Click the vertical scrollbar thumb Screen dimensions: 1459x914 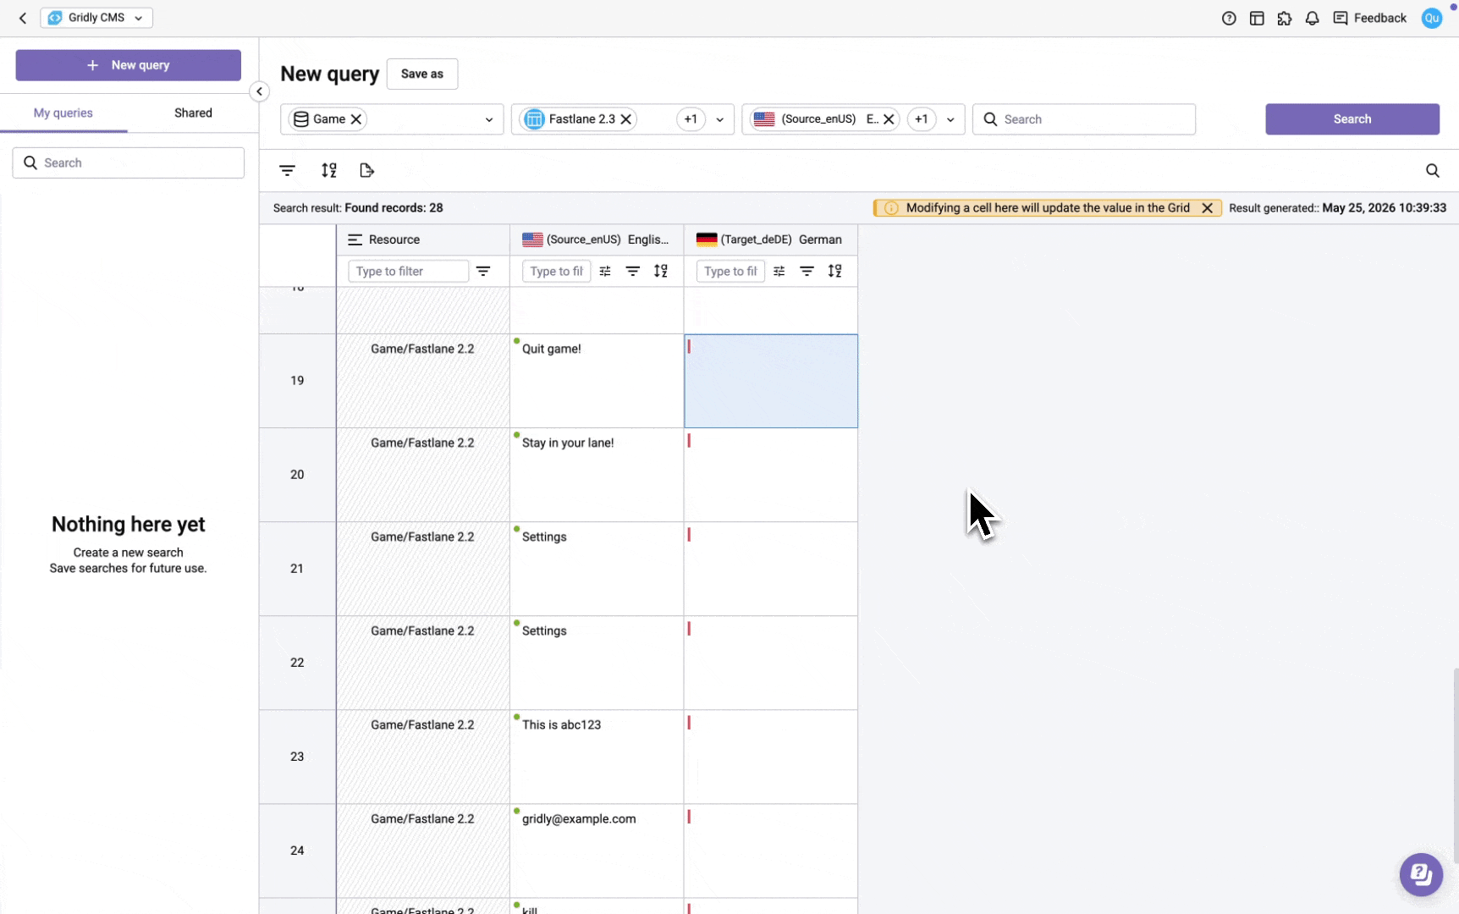click(1455, 764)
